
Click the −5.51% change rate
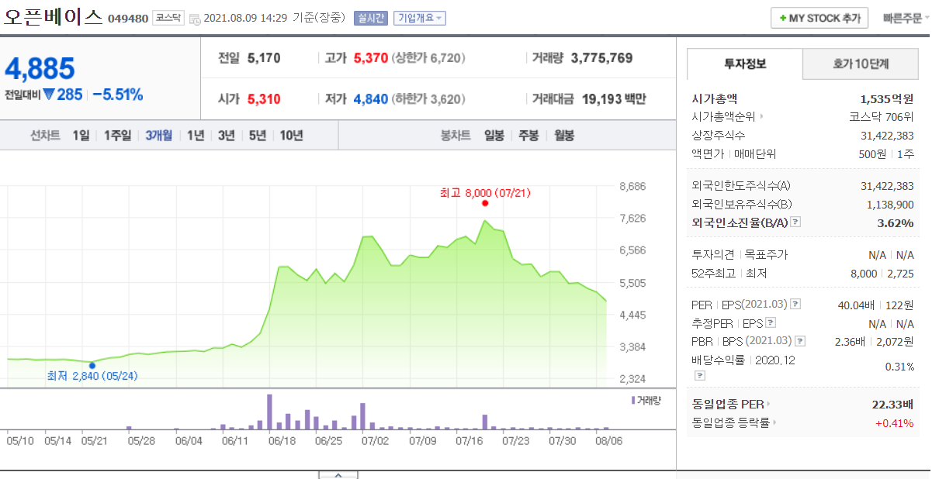[118, 95]
